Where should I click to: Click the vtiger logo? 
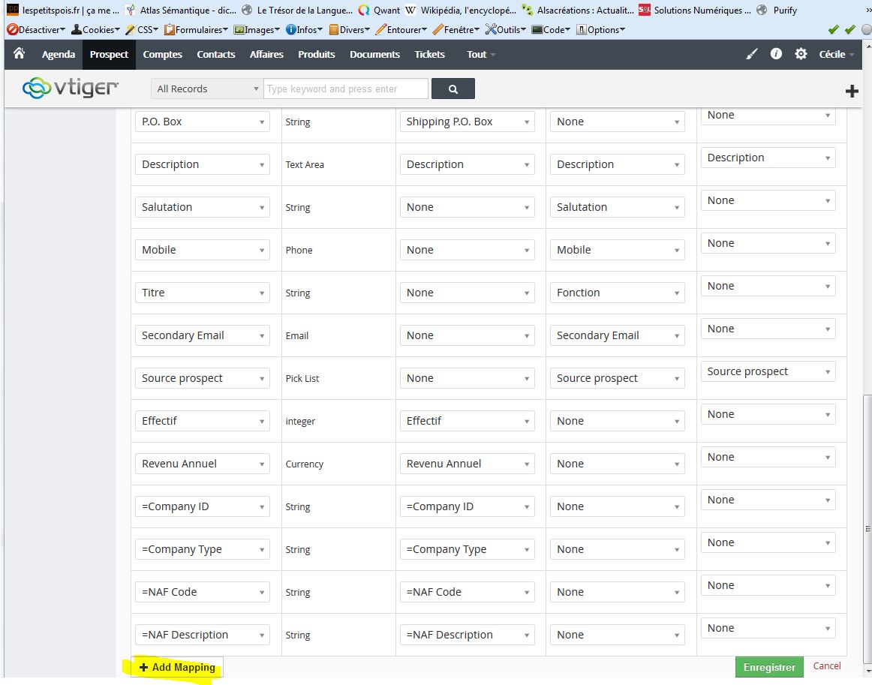point(71,89)
